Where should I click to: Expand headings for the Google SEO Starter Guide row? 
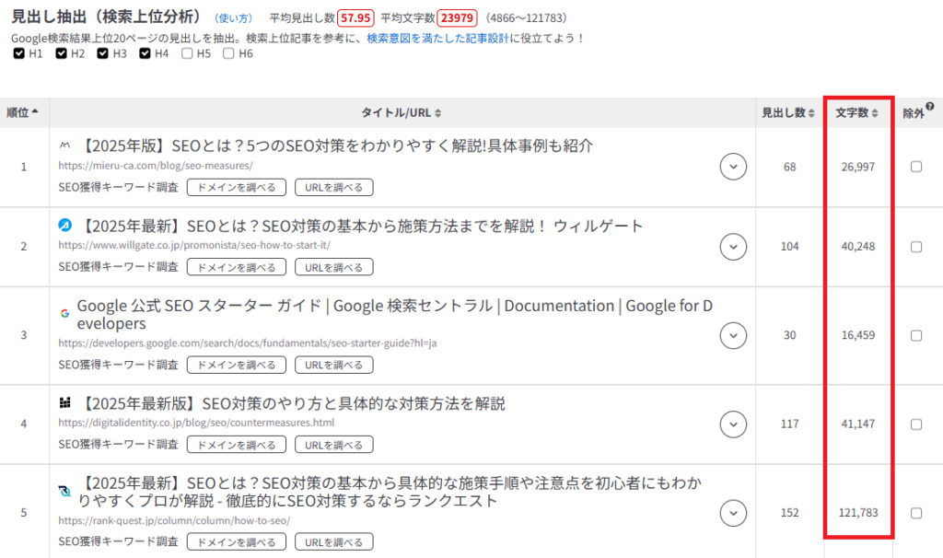click(733, 336)
